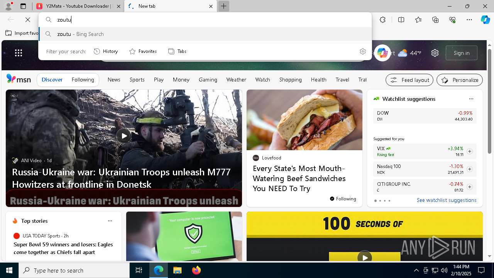Open the 44°F weather widget
This screenshot has height=278, width=494.
click(409, 53)
